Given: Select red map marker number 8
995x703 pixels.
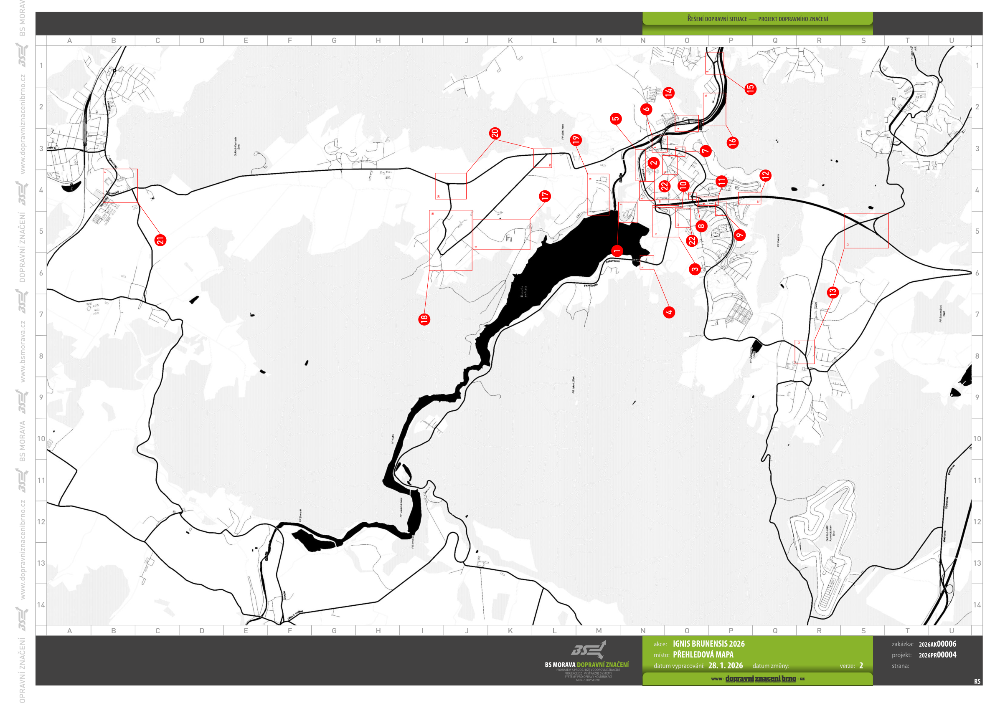Looking at the screenshot, I should [701, 226].
